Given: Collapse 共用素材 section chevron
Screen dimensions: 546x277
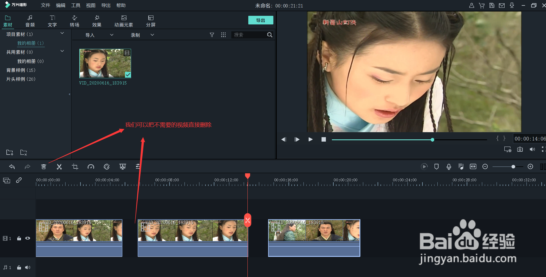Looking at the screenshot, I should pos(62,51).
